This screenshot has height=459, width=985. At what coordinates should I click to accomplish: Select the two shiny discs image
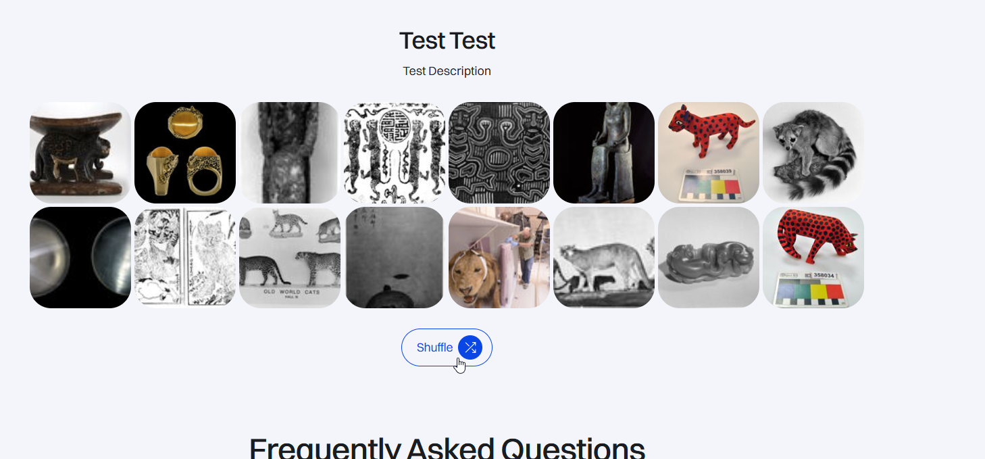click(x=80, y=258)
